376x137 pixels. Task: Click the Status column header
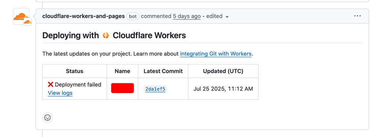click(75, 71)
